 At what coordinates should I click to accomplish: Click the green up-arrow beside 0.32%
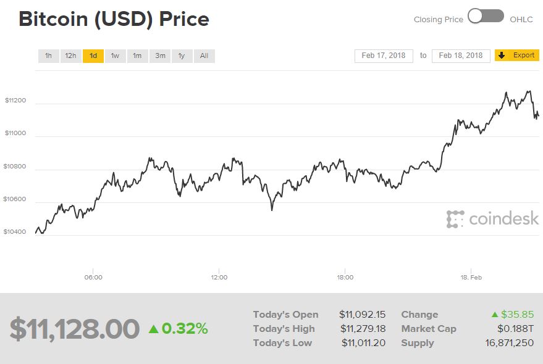click(x=153, y=329)
